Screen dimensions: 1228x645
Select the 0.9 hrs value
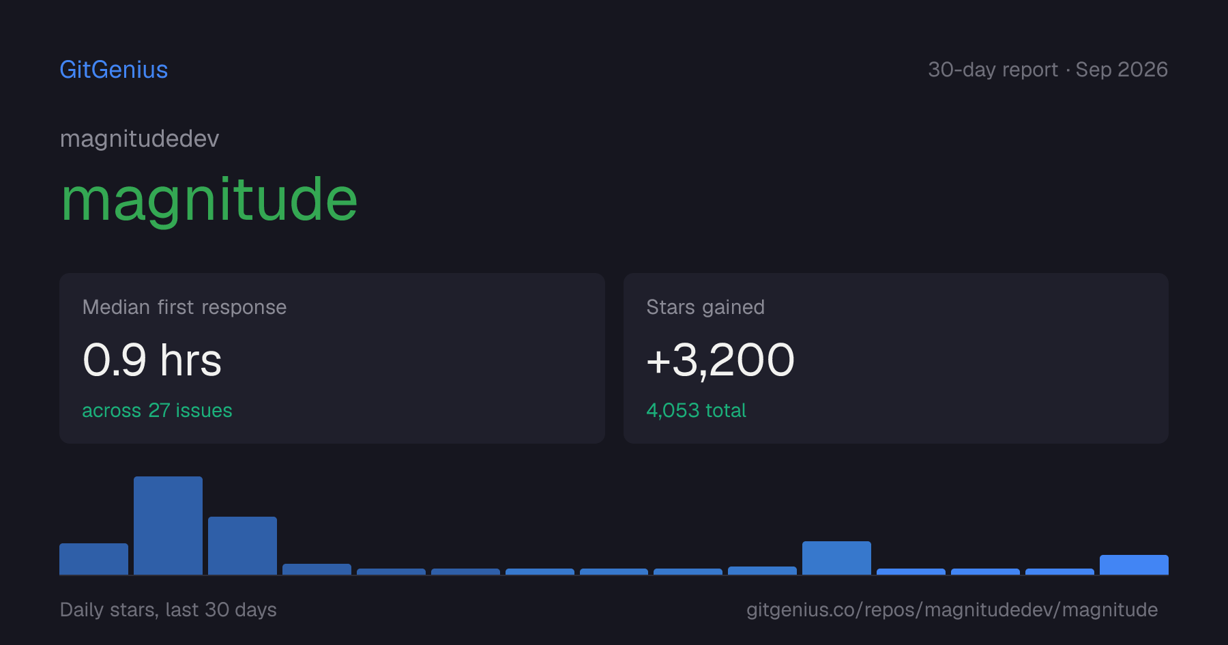pyautogui.click(x=152, y=360)
